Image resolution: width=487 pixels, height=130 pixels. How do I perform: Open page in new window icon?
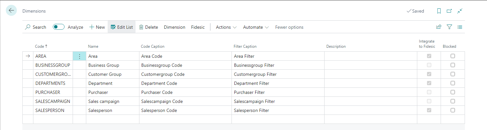[x=449, y=11]
